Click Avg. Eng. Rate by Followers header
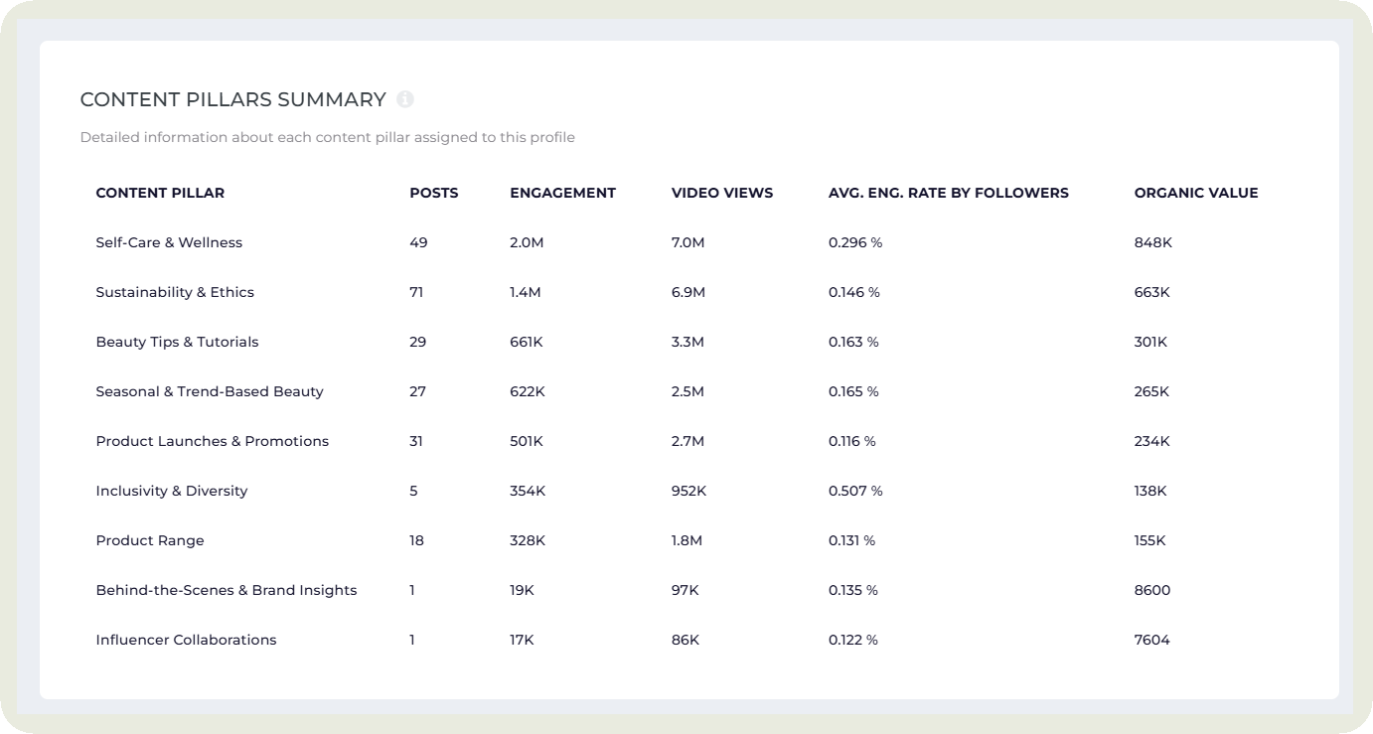Viewport: 1373px width, 734px height. [948, 193]
